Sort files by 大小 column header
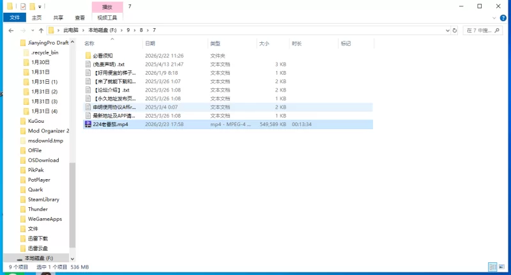This screenshot has height=275, width=511. click(264, 43)
